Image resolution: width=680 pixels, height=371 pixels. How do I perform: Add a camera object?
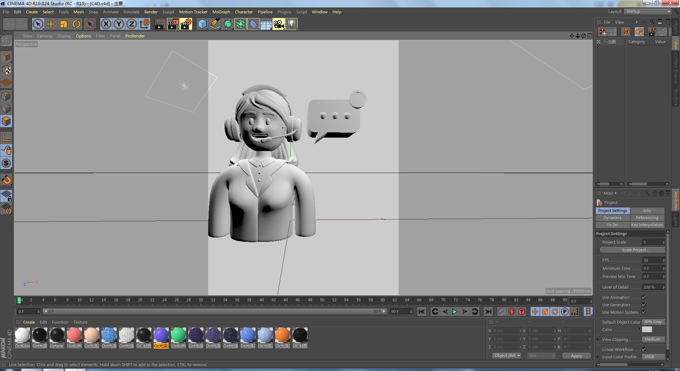[x=279, y=24]
